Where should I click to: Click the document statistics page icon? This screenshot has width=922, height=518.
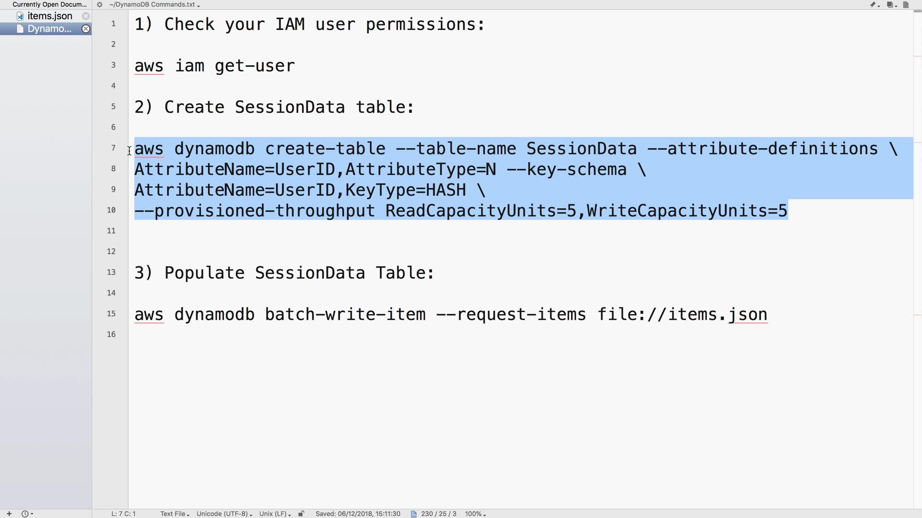[413, 514]
